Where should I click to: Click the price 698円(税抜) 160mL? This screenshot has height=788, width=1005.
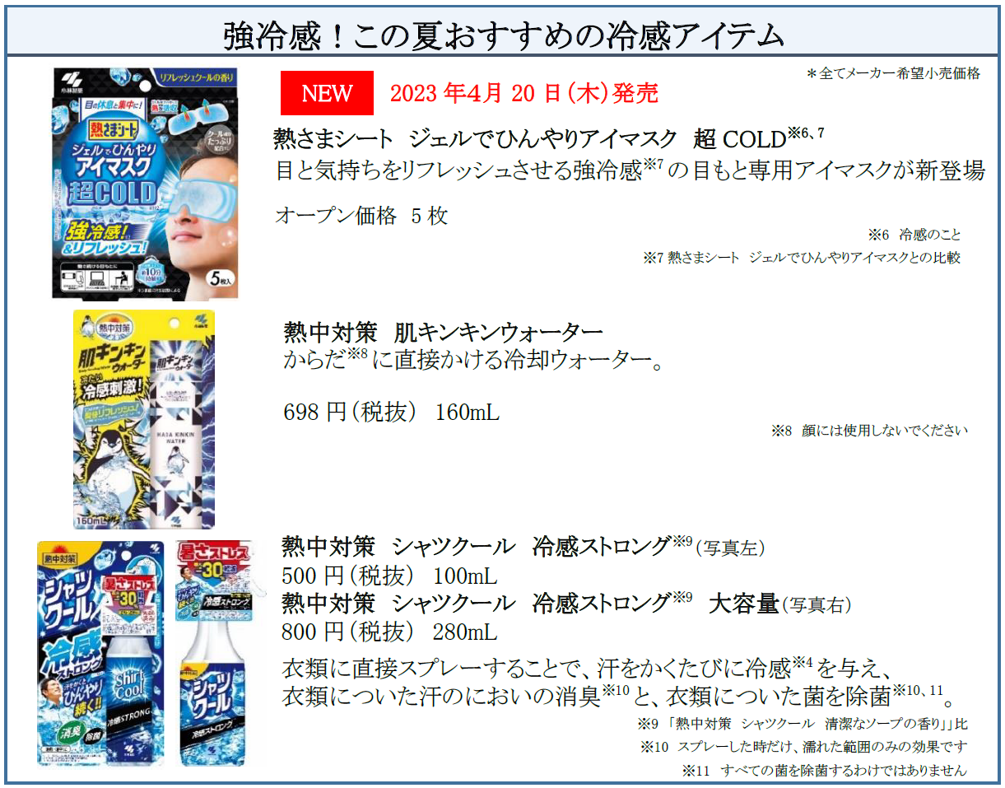(391, 412)
